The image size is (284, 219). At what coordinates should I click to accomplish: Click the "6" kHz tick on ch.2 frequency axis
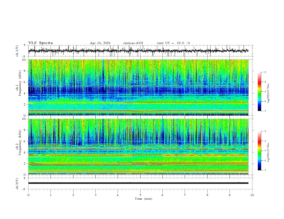click(25, 141)
